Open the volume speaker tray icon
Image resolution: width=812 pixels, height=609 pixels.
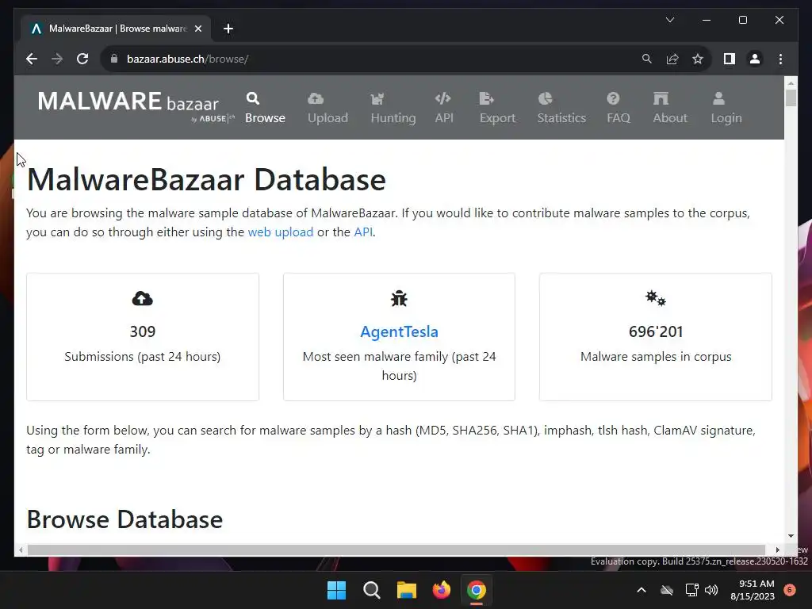[711, 590]
